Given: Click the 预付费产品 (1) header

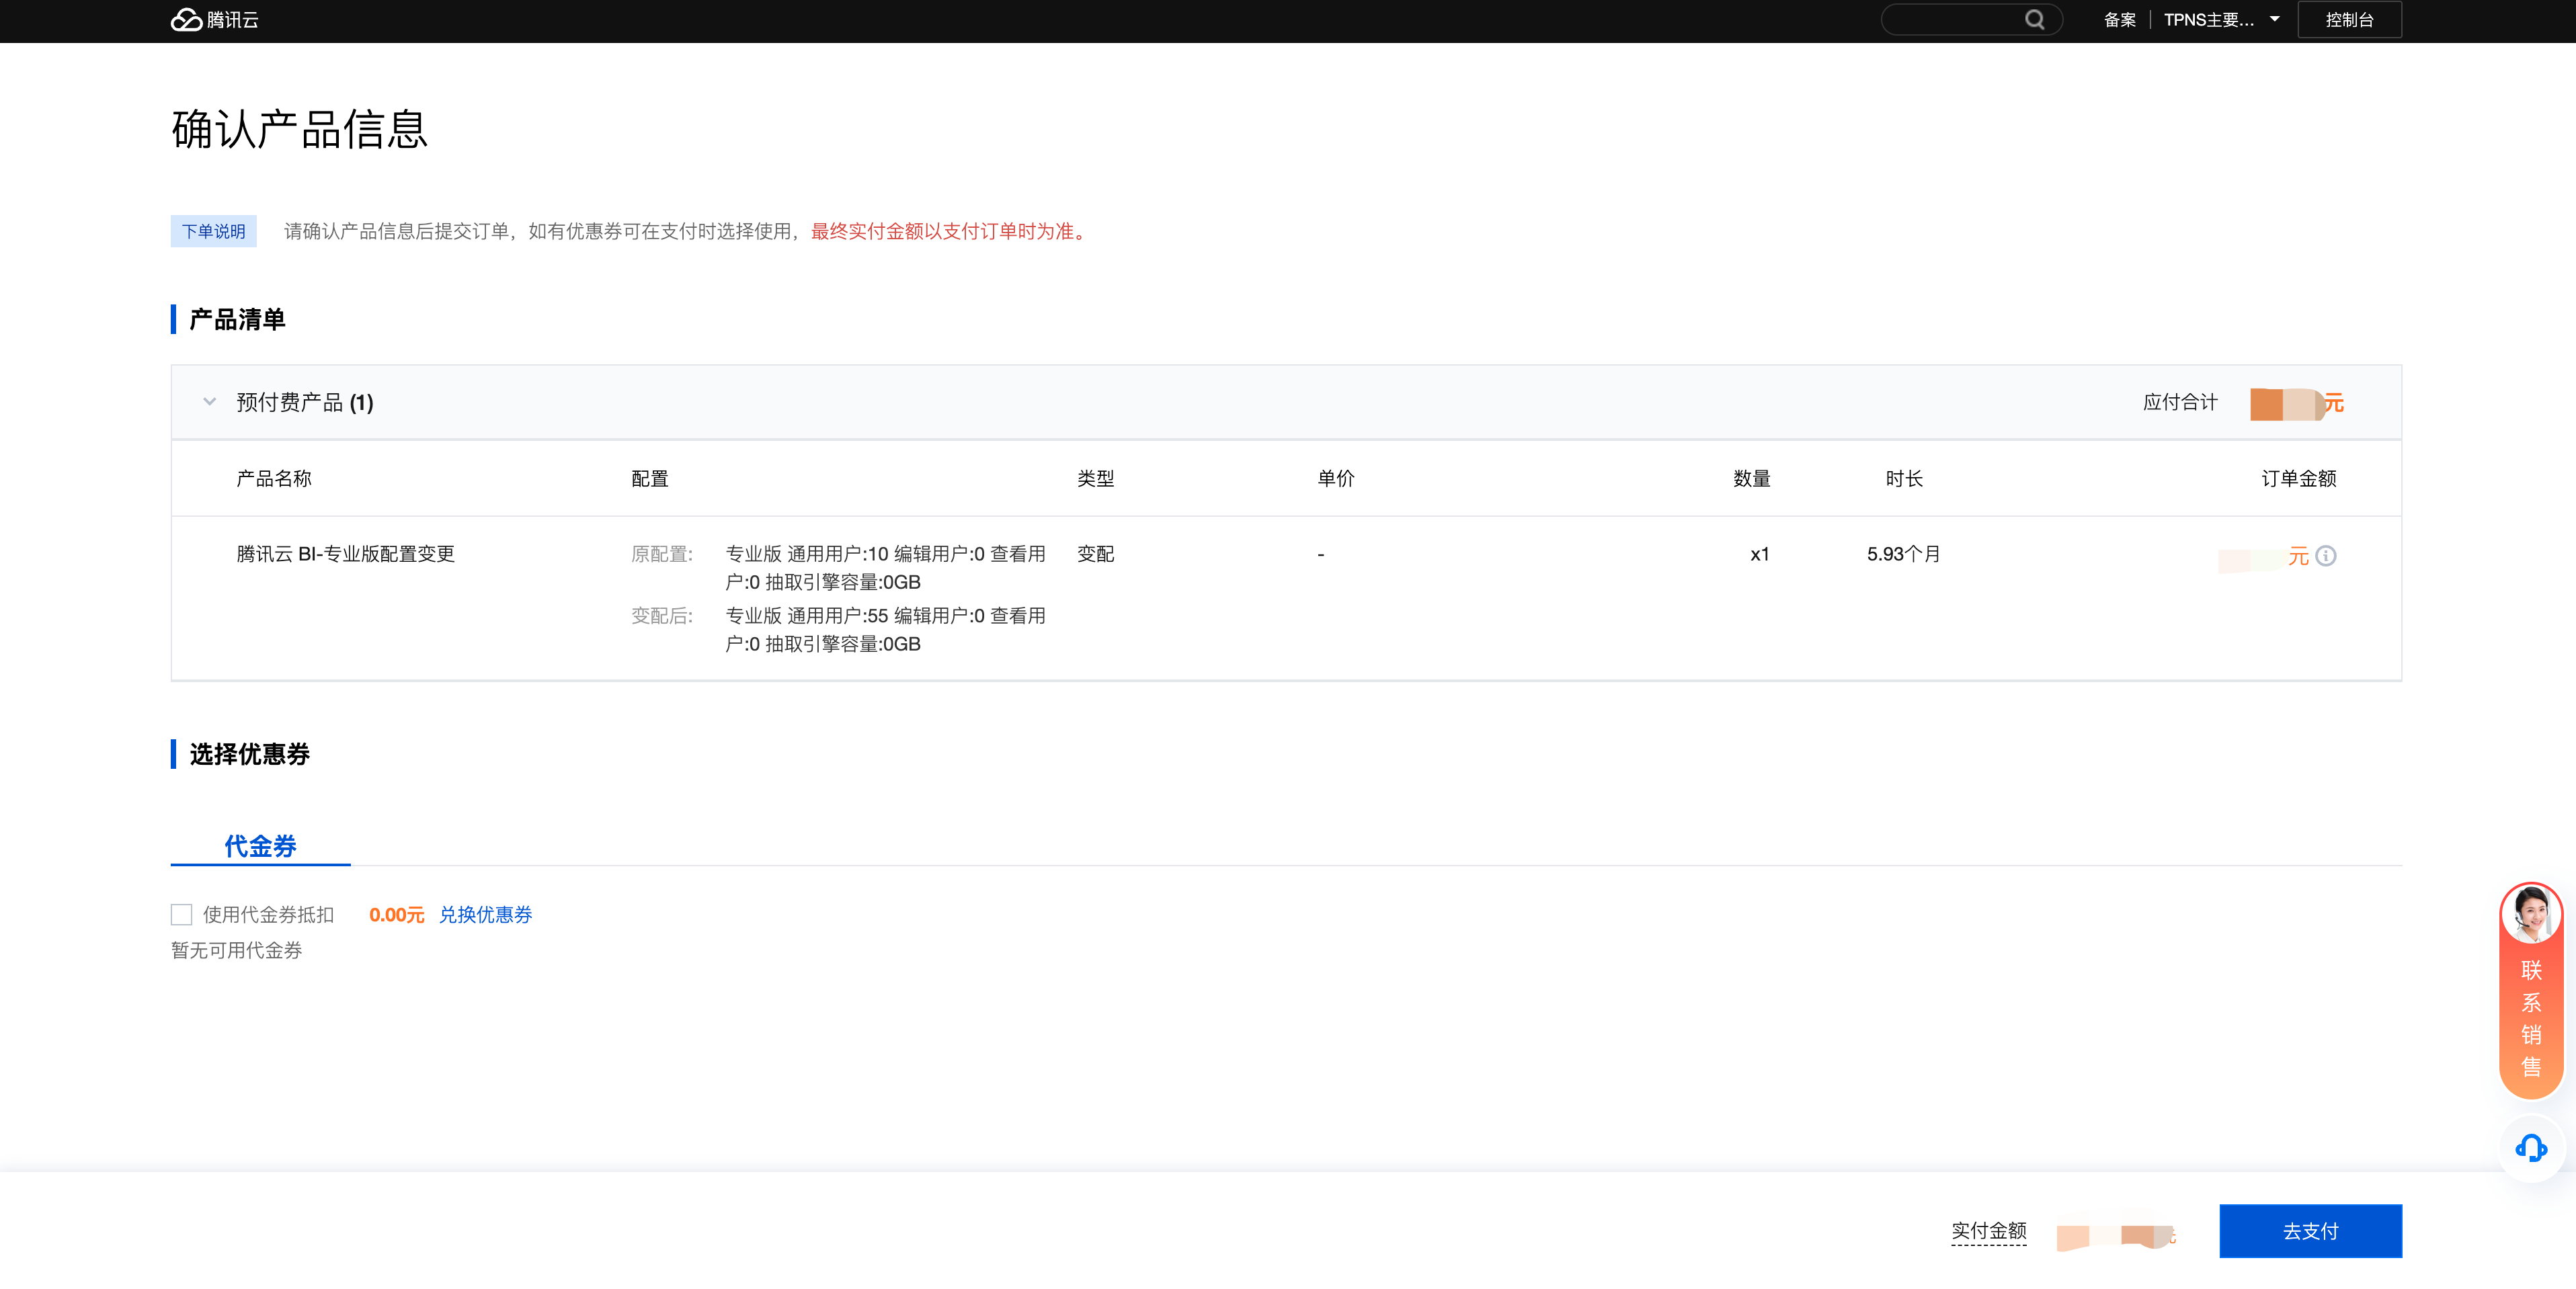Looking at the screenshot, I should click(304, 402).
